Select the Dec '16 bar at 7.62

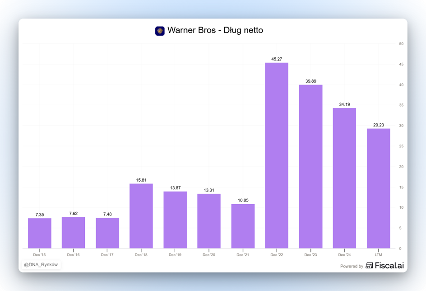pyautogui.click(x=74, y=233)
